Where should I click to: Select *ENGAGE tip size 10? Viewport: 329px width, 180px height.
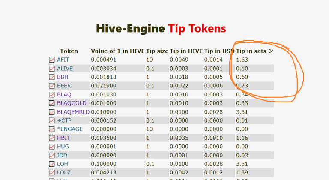(x=150, y=129)
